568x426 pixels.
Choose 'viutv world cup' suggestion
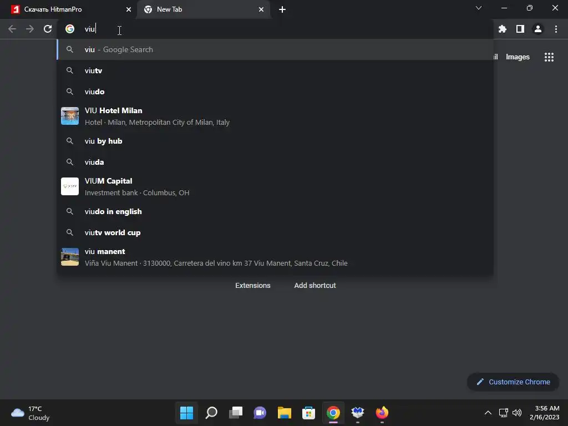point(275,232)
